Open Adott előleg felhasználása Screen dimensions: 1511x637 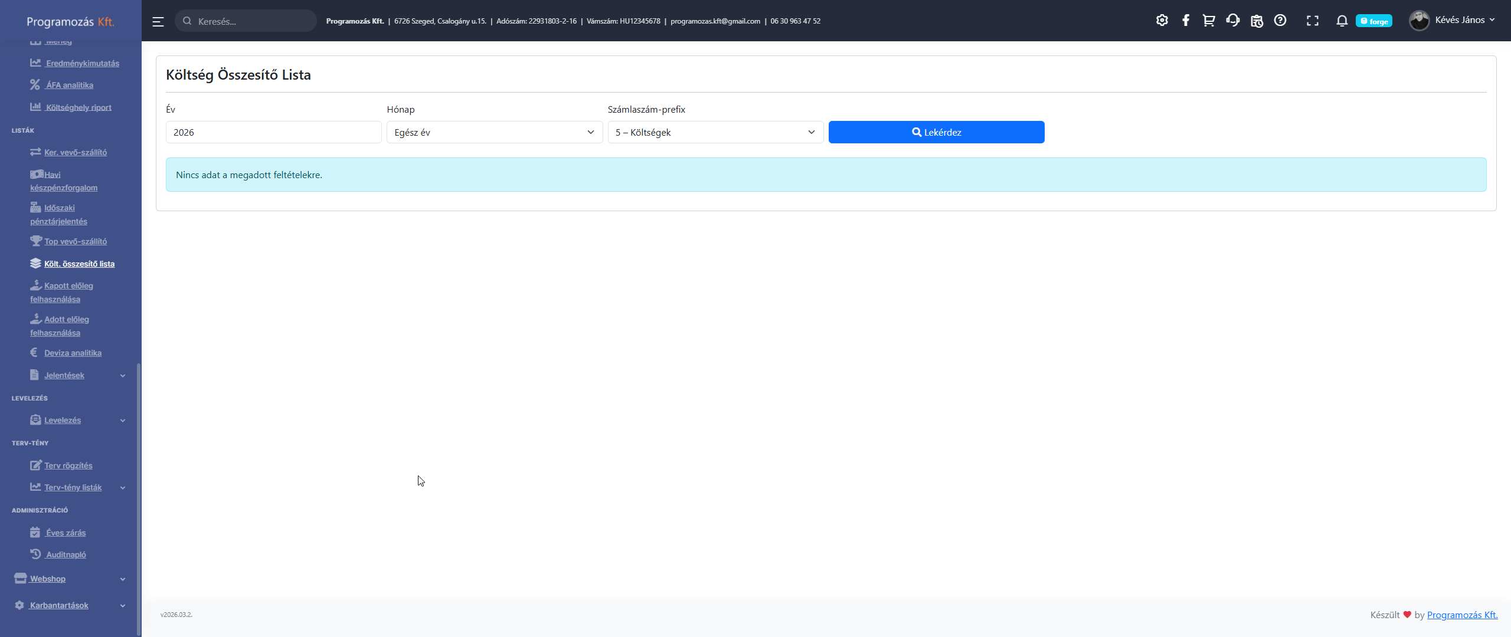pos(59,326)
